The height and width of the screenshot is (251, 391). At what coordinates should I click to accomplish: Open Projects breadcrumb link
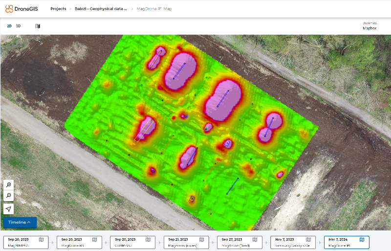click(58, 9)
